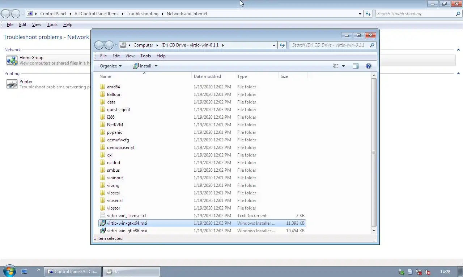The image size is (463, 277).
Task: Click the scroll down arrow in file list
Action: [x=374, y=230]
